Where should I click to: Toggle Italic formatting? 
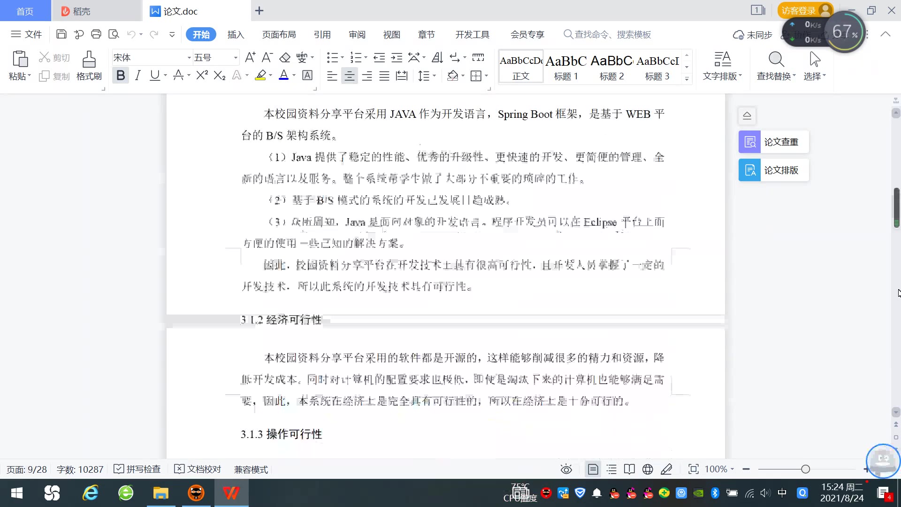[x=137, y=75]
